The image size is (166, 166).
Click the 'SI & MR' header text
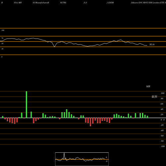coord(18,3)
